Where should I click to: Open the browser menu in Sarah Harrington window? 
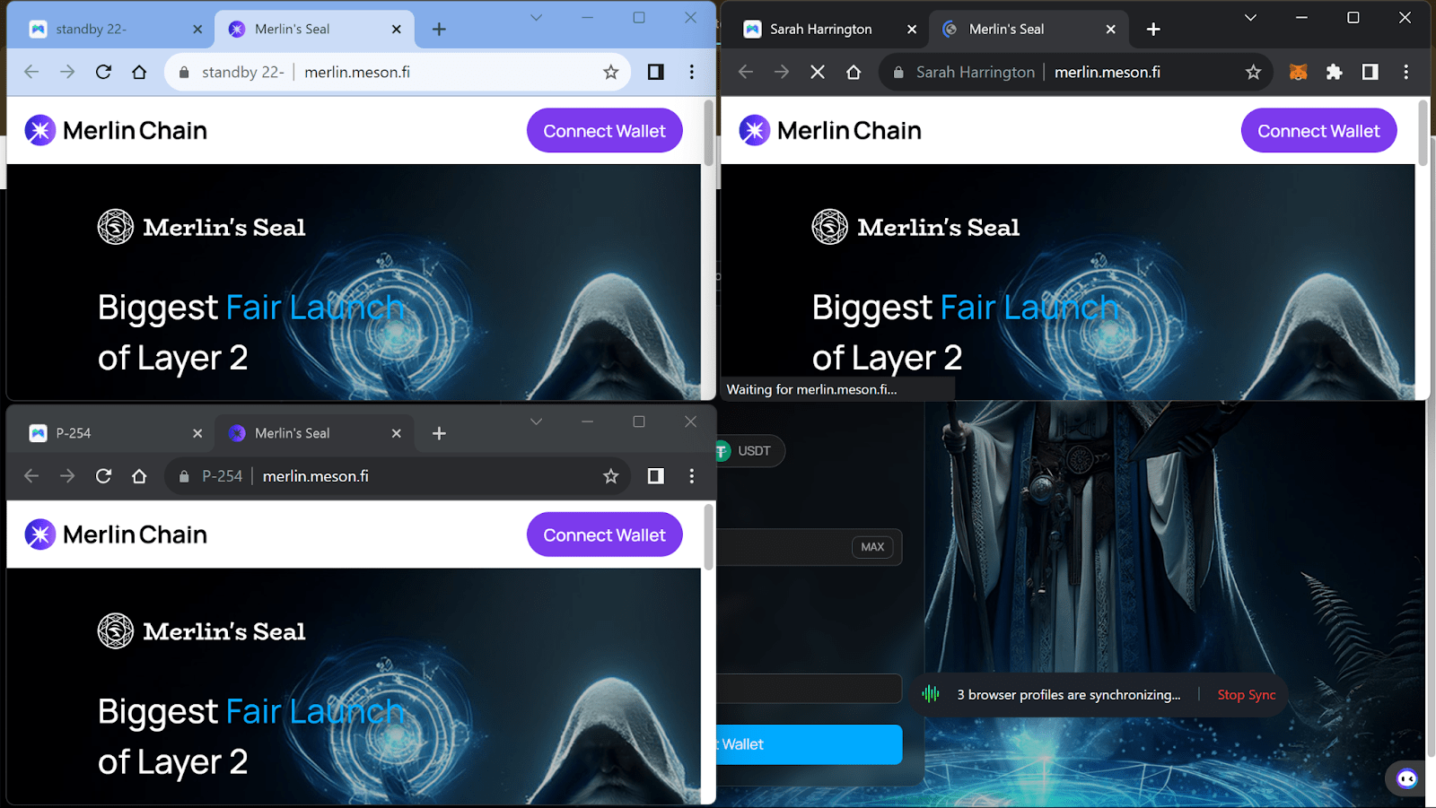tap(1405, 72)
